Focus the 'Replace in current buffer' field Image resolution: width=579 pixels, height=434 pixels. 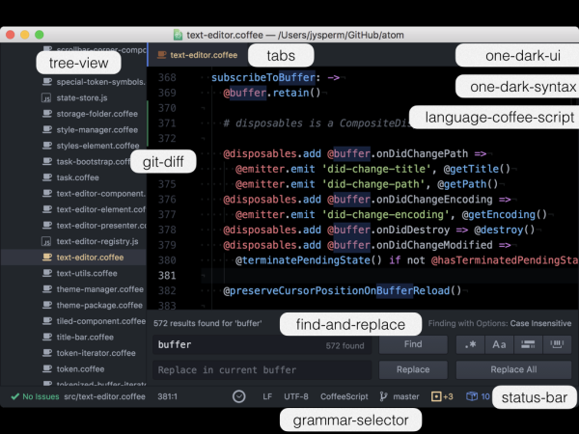(x=262, y=369)
